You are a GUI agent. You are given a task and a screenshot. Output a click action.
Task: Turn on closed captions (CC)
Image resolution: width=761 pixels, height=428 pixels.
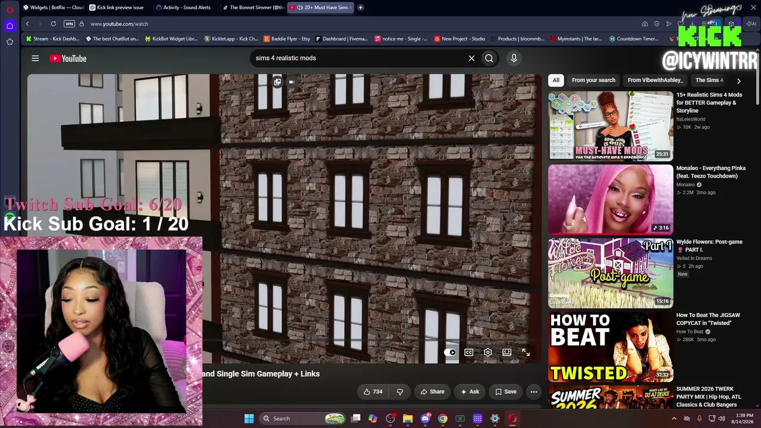click(x=468, y=353)
